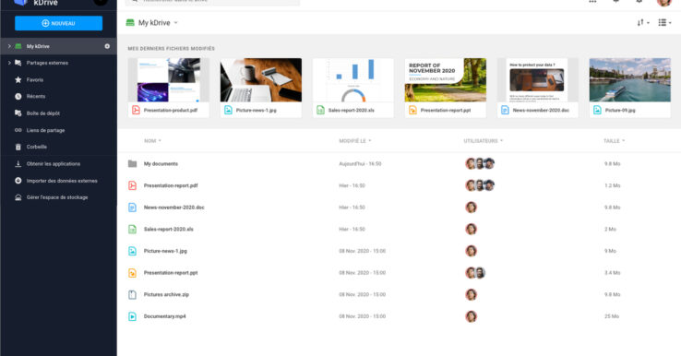Open the Presentation-product.pdf thumbnail card
The image size is (681, 356).
169,88
